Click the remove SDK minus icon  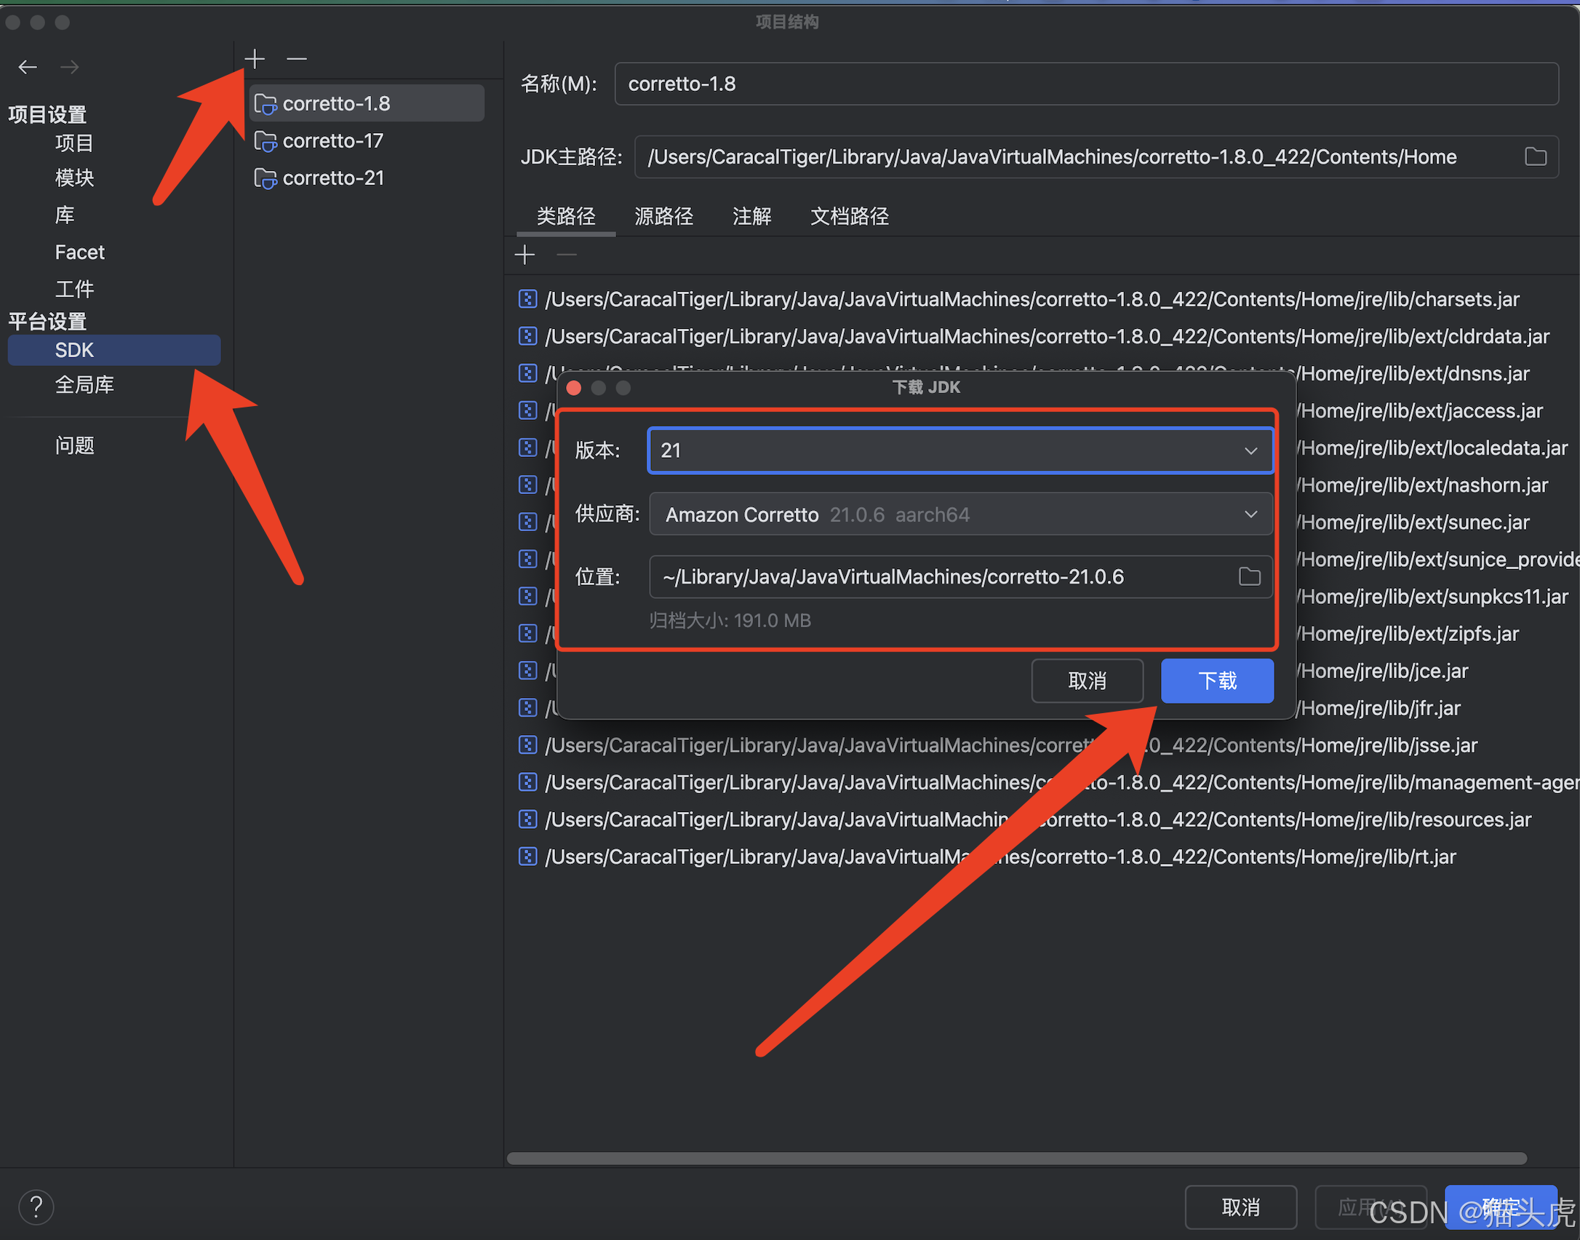[x=297, y=59]
